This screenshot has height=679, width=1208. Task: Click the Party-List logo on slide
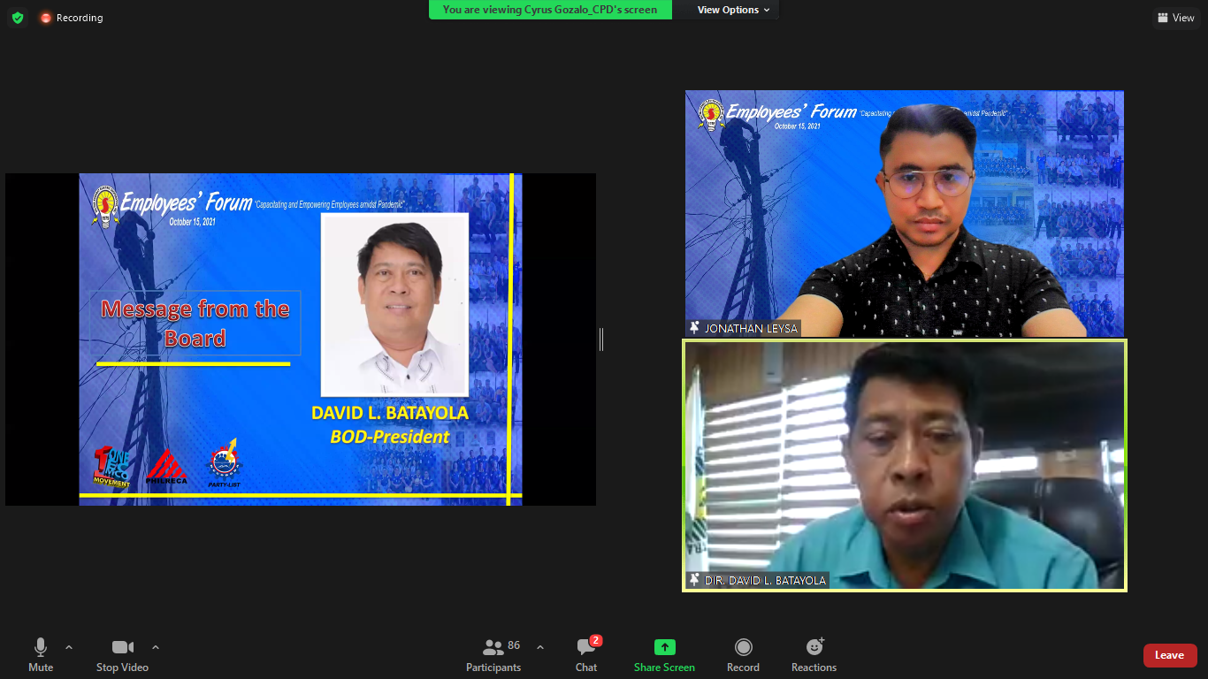224,464
